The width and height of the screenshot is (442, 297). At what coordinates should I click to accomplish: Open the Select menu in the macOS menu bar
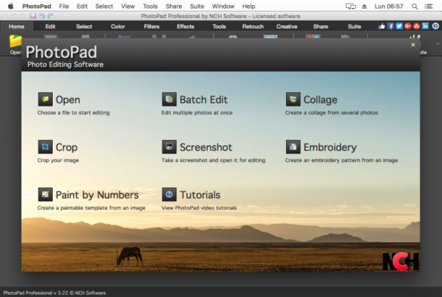[x=104, y=7]
